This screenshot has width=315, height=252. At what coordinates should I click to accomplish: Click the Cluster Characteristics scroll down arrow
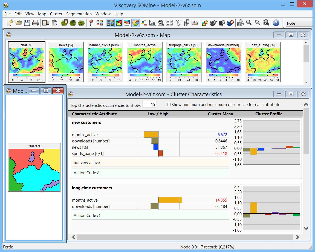(x=306, y=228)
